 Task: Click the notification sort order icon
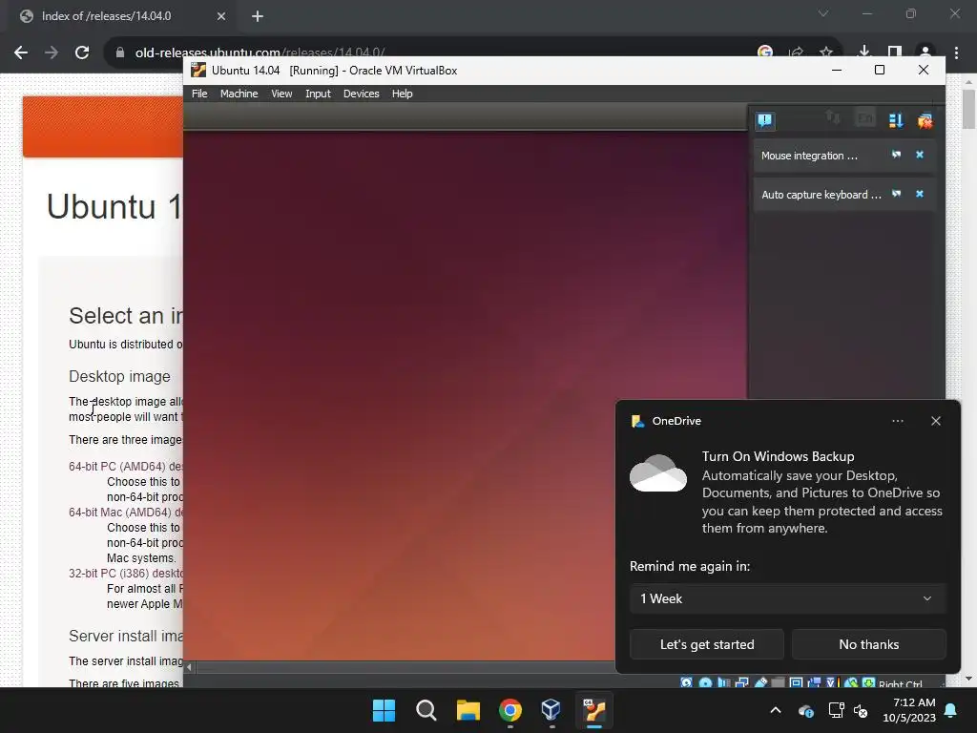[x=896, y=120]
